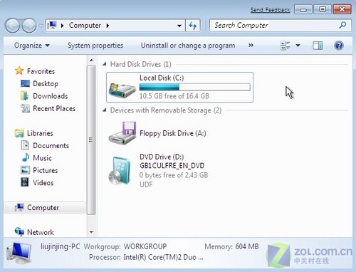The height and width of the screenshot is (272, 356).
Task: Open Recent Places
Action: click(x=54, y=108)
